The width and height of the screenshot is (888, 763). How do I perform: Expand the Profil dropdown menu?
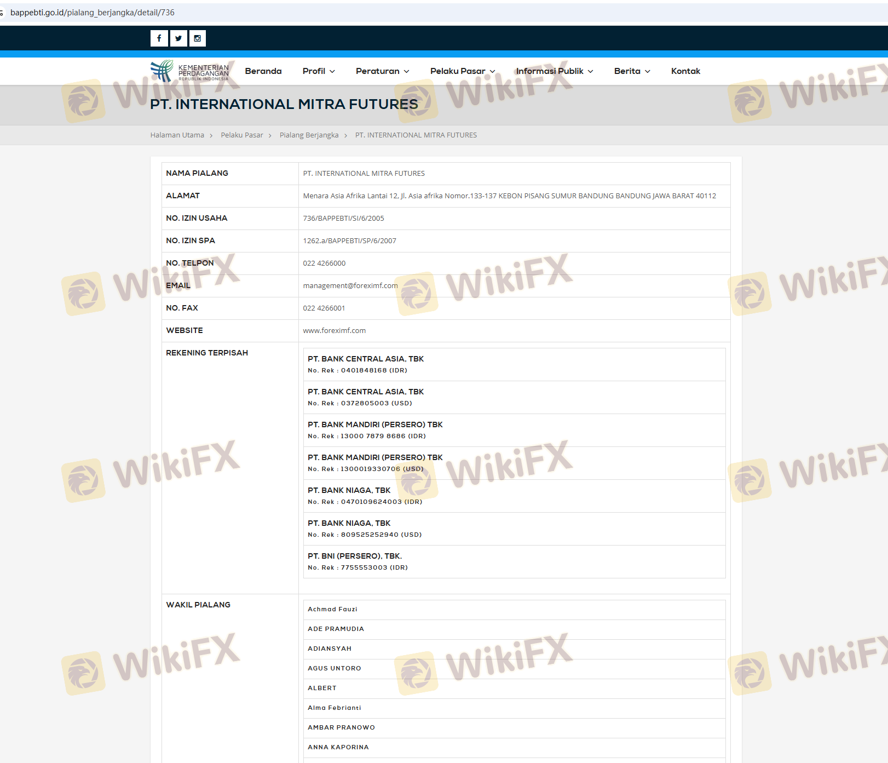(x=319, y=71)
